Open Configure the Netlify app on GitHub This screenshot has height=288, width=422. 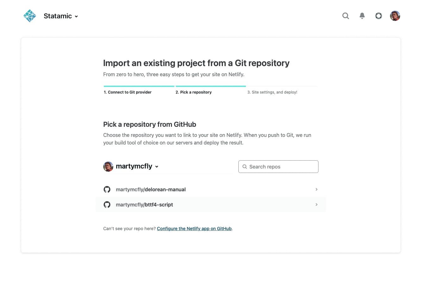tap(194, 228)
